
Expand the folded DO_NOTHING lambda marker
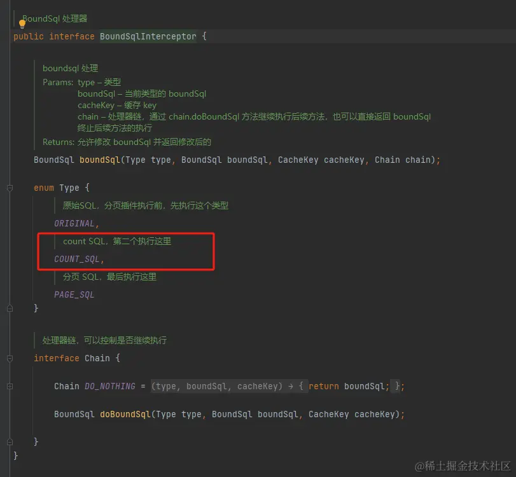10,386
